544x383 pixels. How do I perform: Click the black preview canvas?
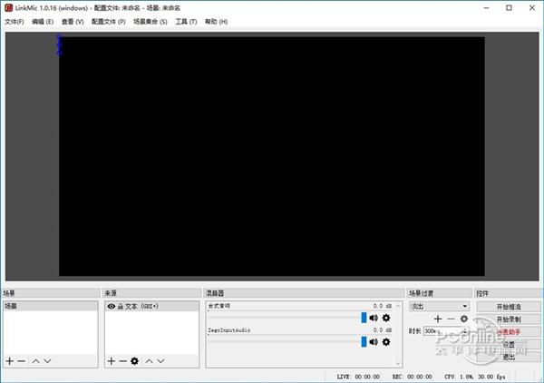pos(272,156)
